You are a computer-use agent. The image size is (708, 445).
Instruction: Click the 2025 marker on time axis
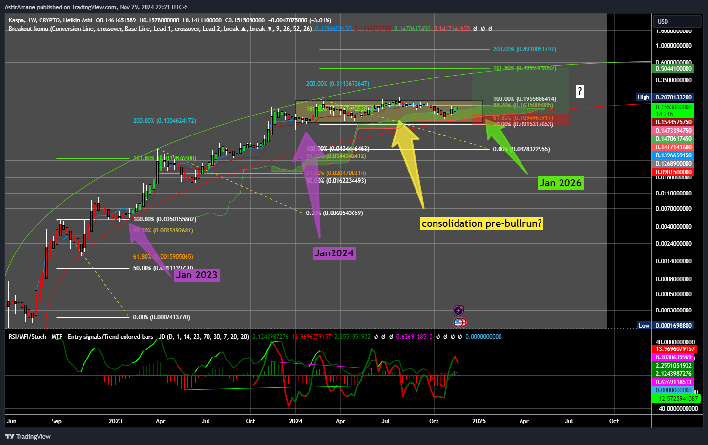(479, 421)
